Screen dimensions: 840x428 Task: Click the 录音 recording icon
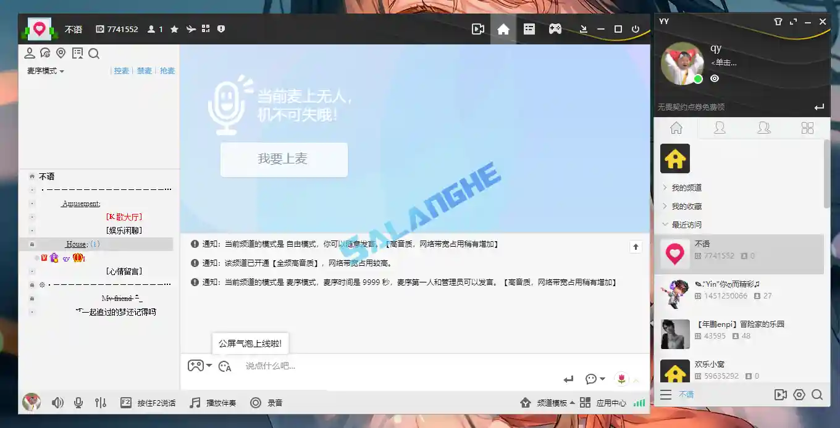tap(256, 402)
